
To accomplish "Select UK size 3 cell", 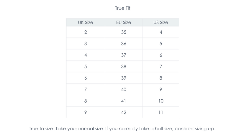I will click(85, 44).
